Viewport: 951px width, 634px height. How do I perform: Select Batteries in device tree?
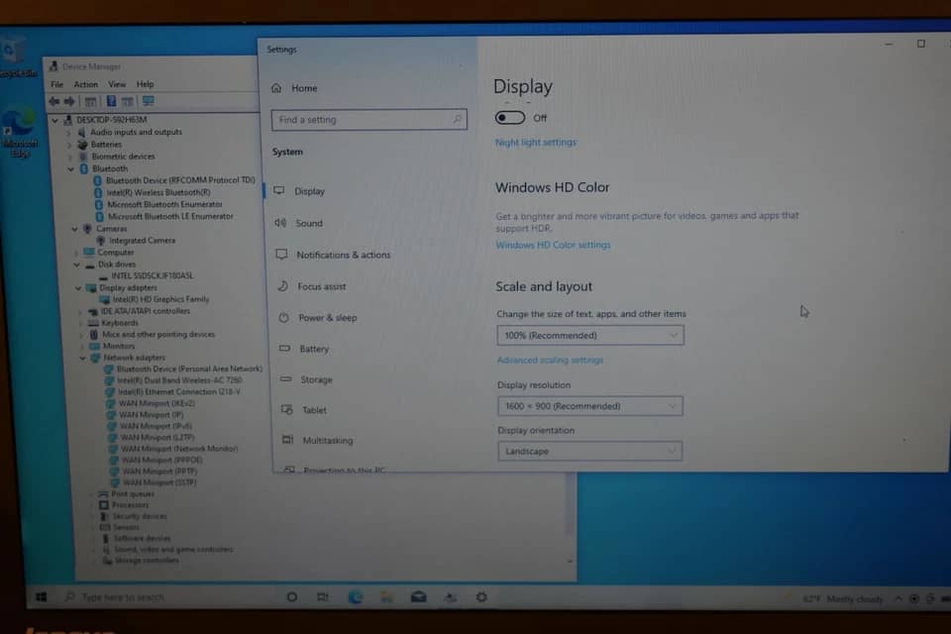pos(106,145)
